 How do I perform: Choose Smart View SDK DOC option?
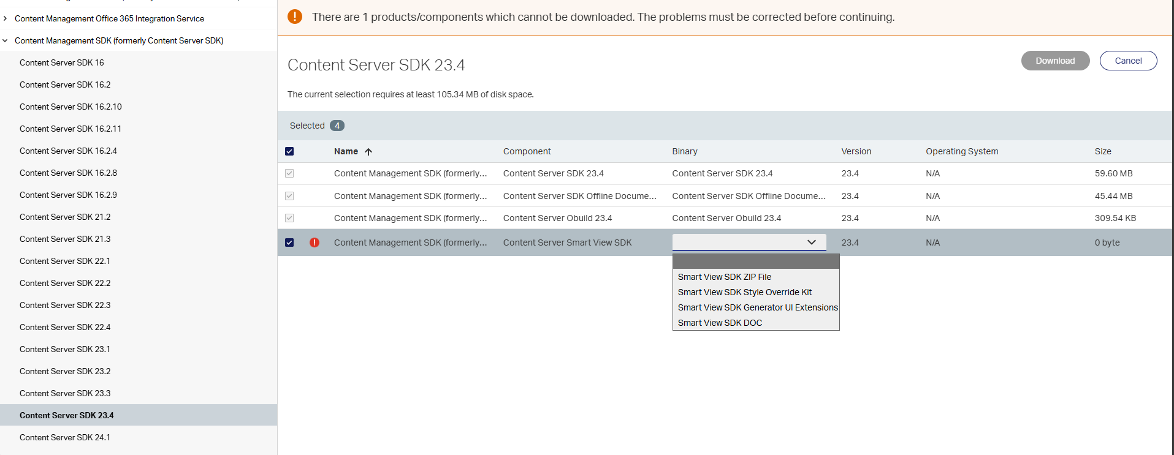[x=756, y=323]
